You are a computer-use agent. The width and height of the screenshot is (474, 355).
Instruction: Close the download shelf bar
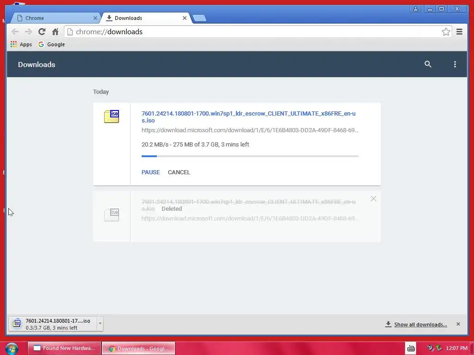(x=458, y=324)
